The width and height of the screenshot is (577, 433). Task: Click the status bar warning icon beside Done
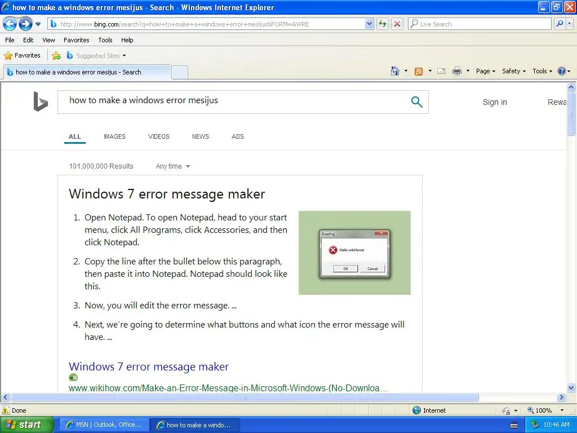6,410
